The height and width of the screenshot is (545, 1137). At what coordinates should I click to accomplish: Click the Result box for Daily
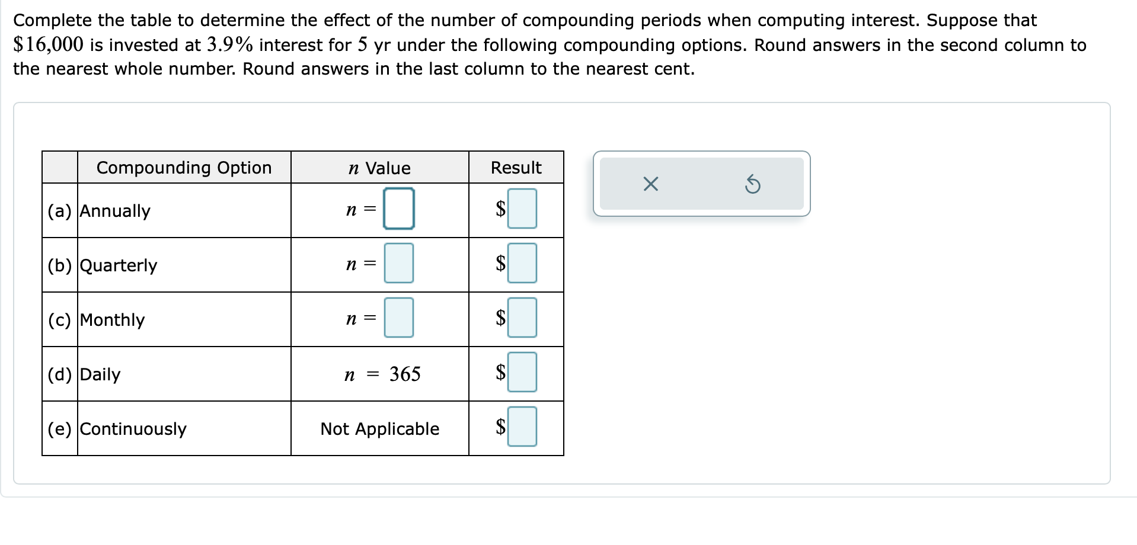[522, 371]
